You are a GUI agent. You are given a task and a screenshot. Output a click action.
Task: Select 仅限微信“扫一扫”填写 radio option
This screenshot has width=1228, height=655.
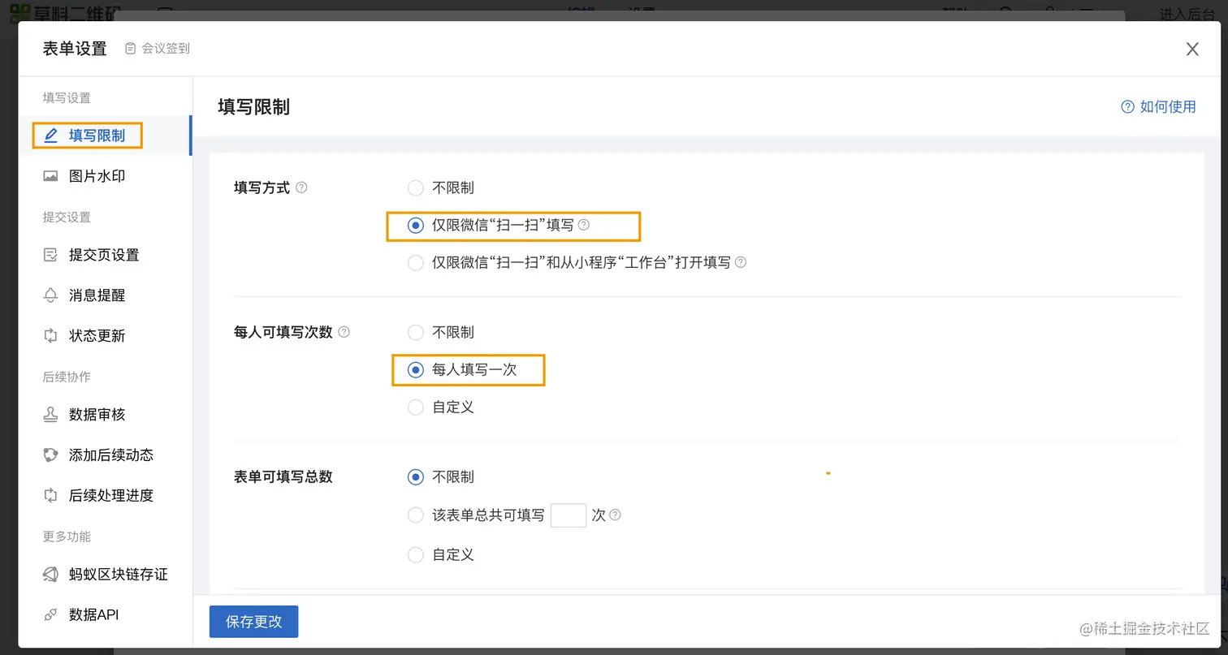click(416, 226)
